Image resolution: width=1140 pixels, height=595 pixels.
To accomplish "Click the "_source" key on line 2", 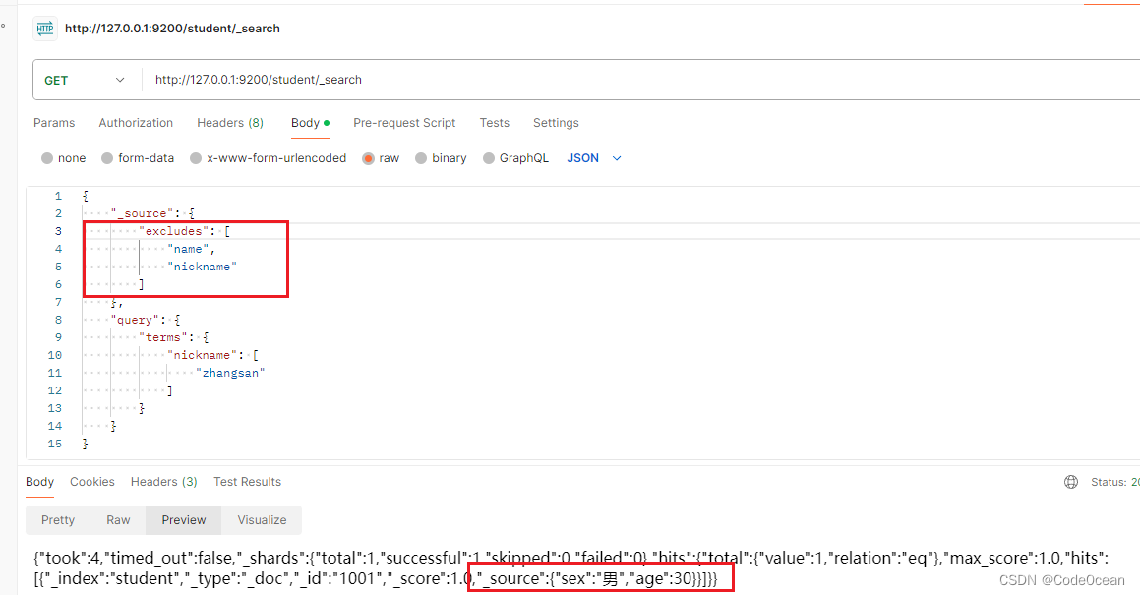I will click(142, 213).
